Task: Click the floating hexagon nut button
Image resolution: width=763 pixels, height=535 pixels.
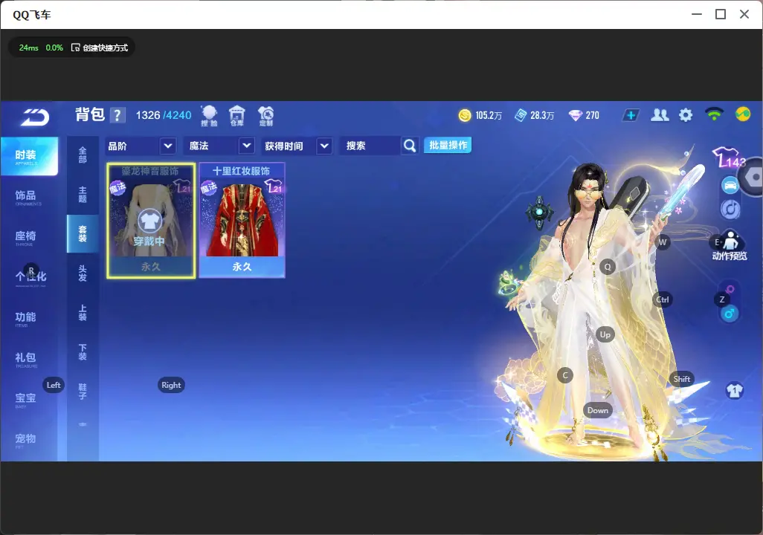Action: coord(753,177)
